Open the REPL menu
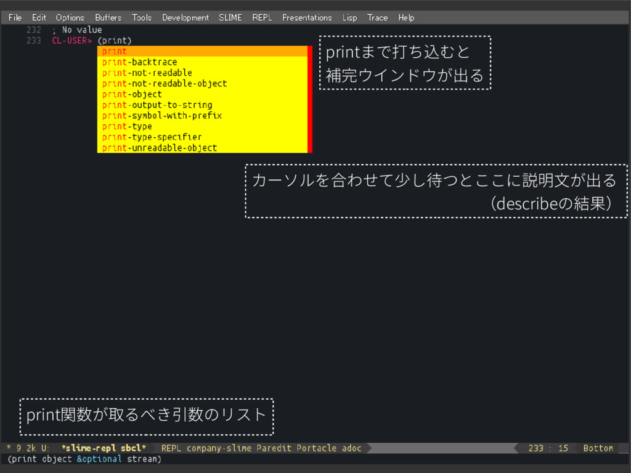This screenshot has width=631, height=473. (262, 18)
